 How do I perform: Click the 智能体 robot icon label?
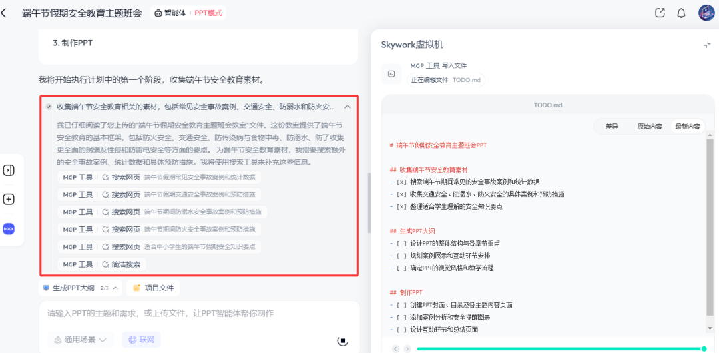170,13
